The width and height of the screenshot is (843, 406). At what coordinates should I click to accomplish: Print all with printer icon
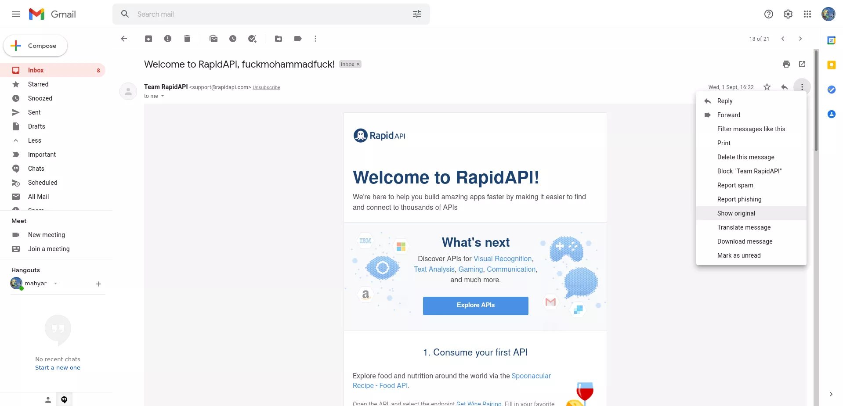tap(786, 64)
